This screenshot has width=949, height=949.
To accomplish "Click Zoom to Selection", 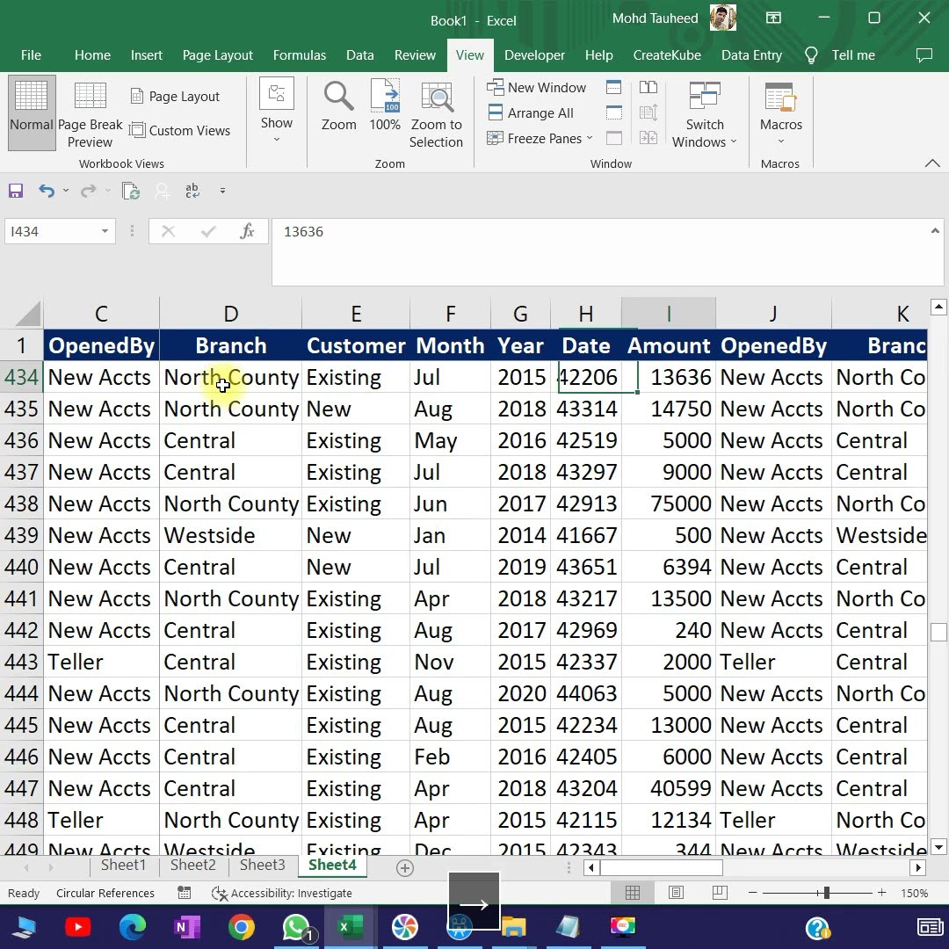I will pyautogui.click(x=436, y=115).
